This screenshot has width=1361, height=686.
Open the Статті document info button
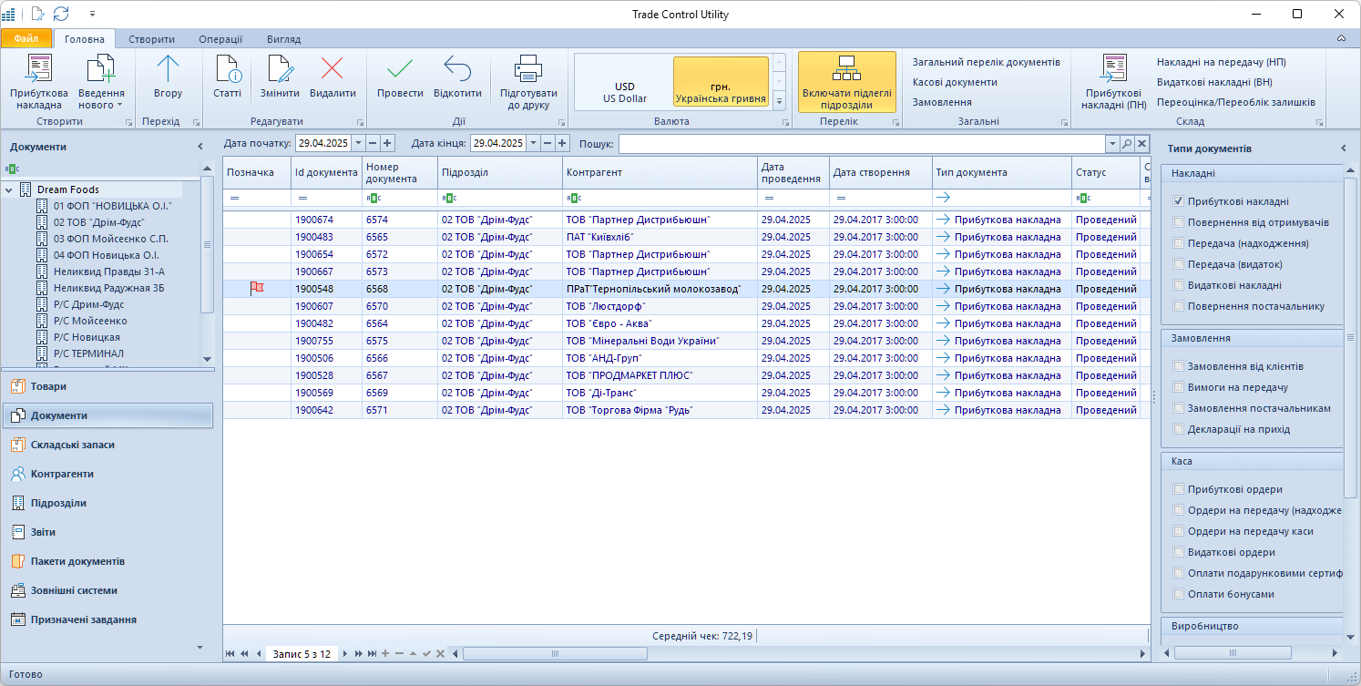point(228,77)
